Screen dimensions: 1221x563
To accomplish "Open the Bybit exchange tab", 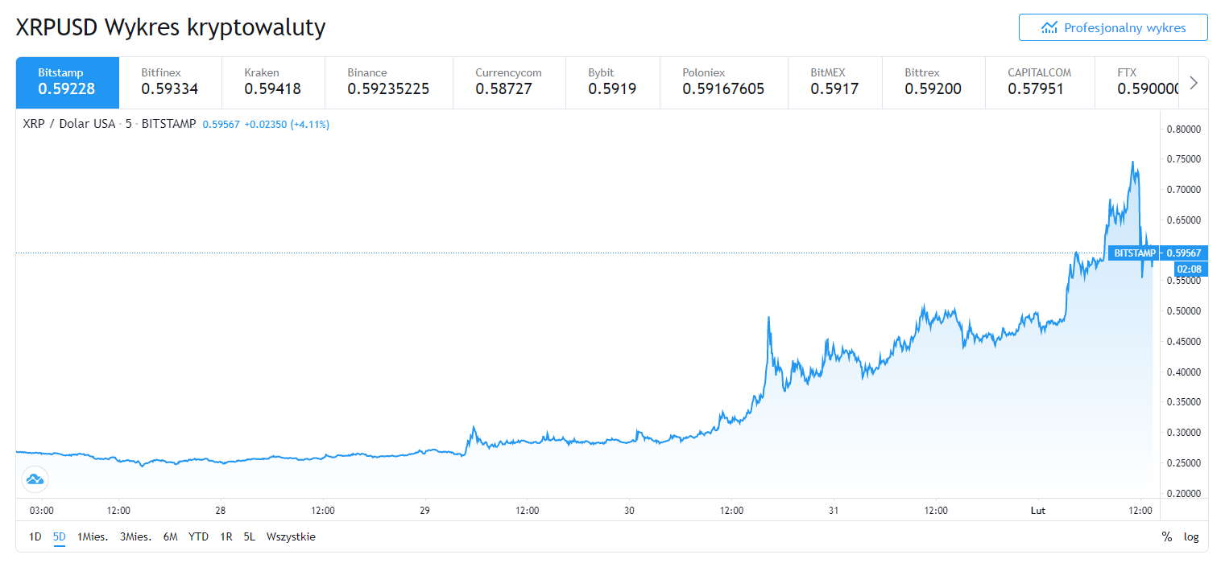I will 613,83.
